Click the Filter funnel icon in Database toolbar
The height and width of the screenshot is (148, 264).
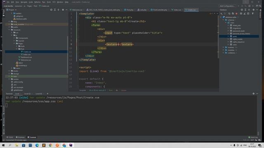tap(253, 14)
